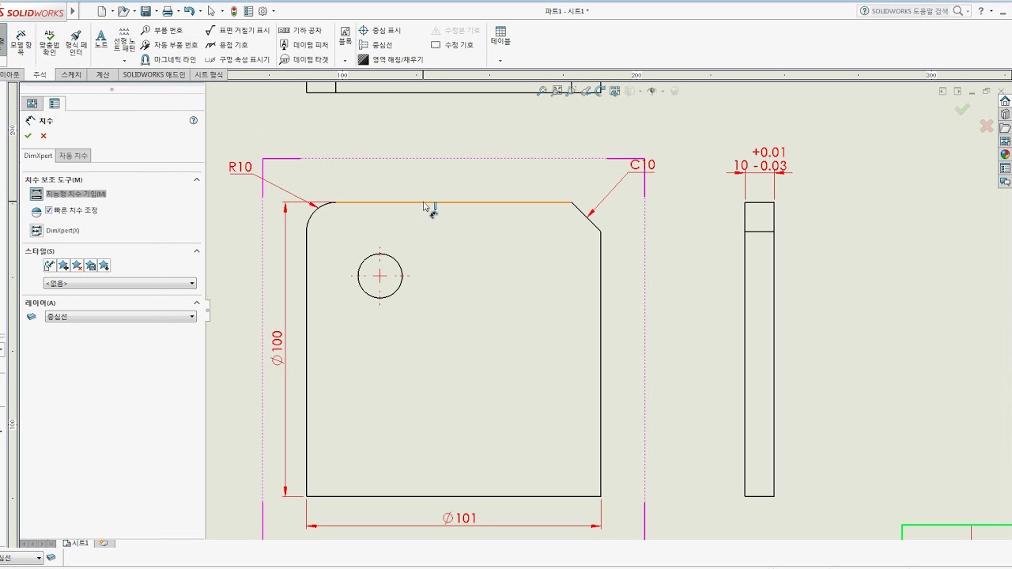The image size is (1012, 569).
Task: Click the add style star-plus icon
Action: pyautogui.click(x=63, y=266)
